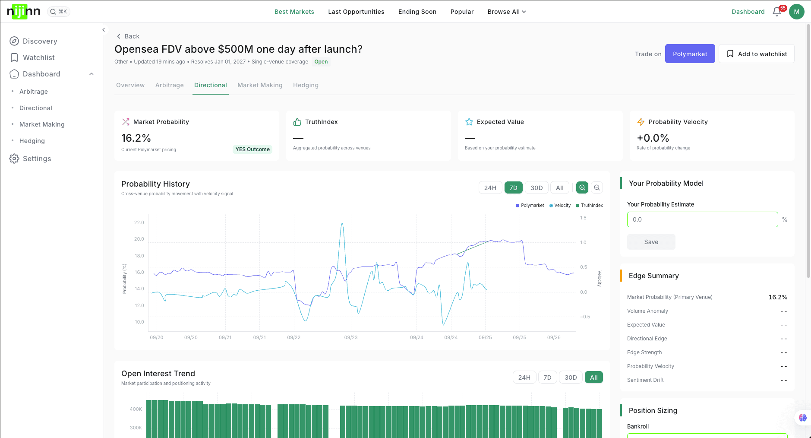Click the Discovery compass icon
The width and height of the screenshot is (811, 438).
14,41
